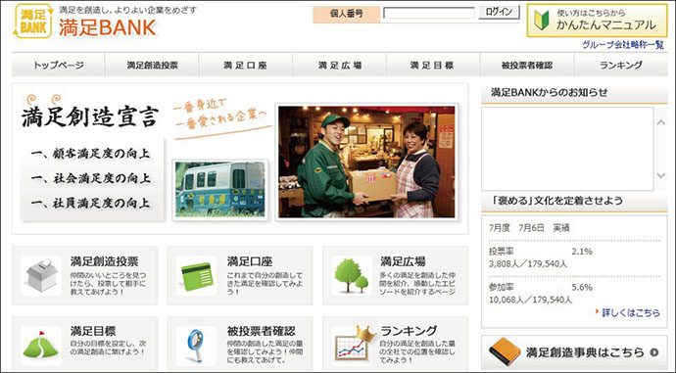Click the 満足創造事典はこちら banner text
The height and width of the screenshot is (373, 676).
585,352
